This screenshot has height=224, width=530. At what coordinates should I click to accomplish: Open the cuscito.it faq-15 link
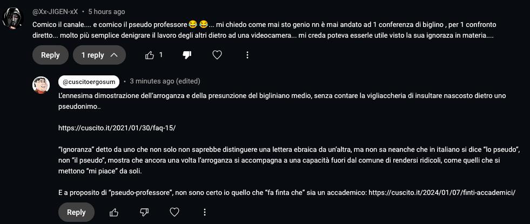coord(117,128)
